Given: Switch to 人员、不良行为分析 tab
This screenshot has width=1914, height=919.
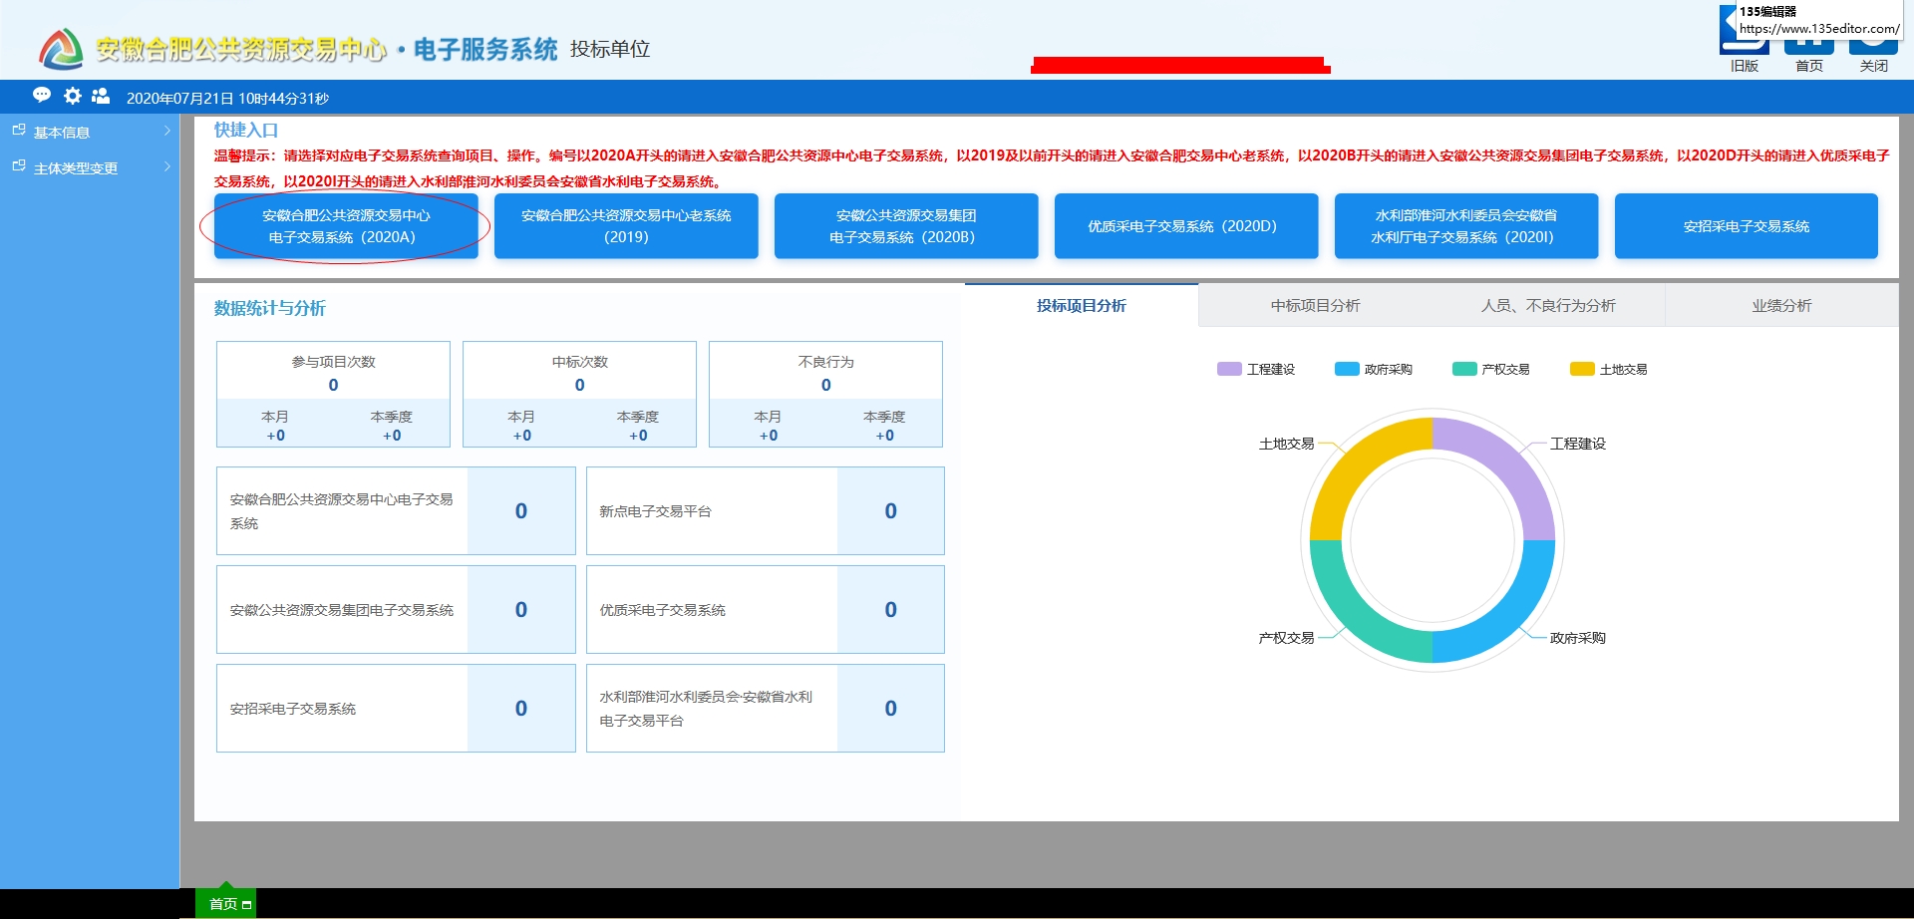Looking at the screenshot, I should coord(1548,305).
